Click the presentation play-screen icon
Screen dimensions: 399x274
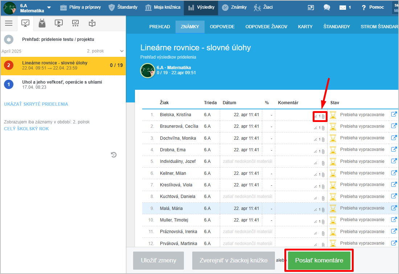tap(59, 24)
